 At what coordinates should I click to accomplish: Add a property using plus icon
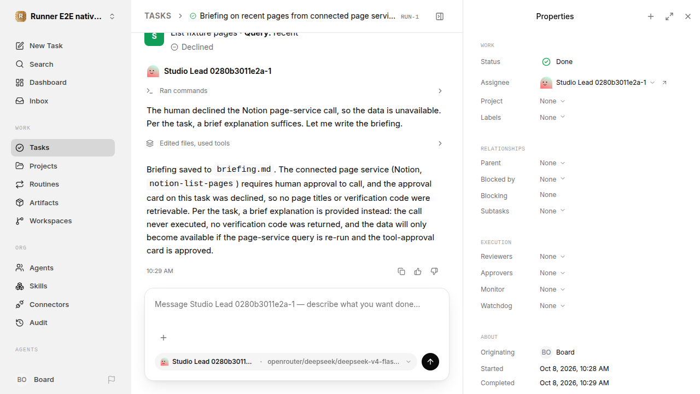click(x=651, y=16)
